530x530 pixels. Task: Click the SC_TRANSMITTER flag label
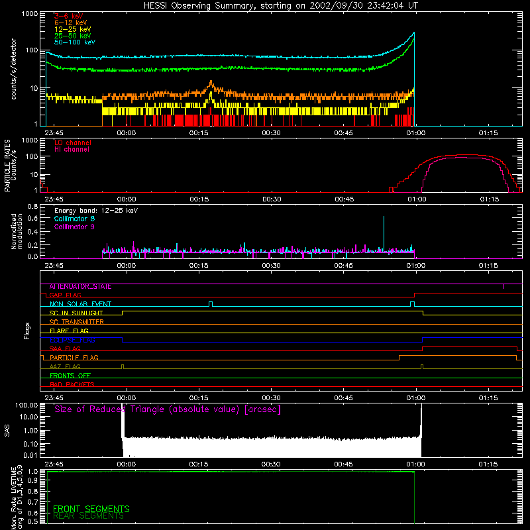tap(76, 322)
